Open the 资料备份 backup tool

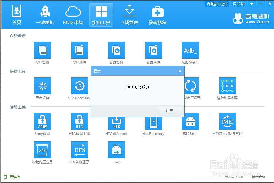click(x=42, y=51)
